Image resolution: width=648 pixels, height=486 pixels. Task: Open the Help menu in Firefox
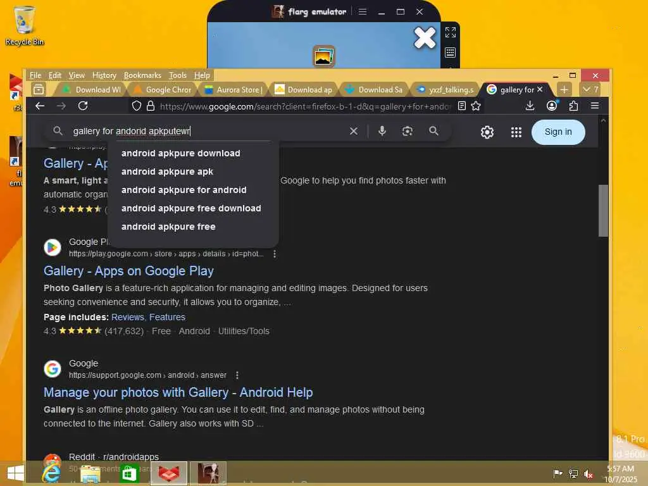pos(202,75)
